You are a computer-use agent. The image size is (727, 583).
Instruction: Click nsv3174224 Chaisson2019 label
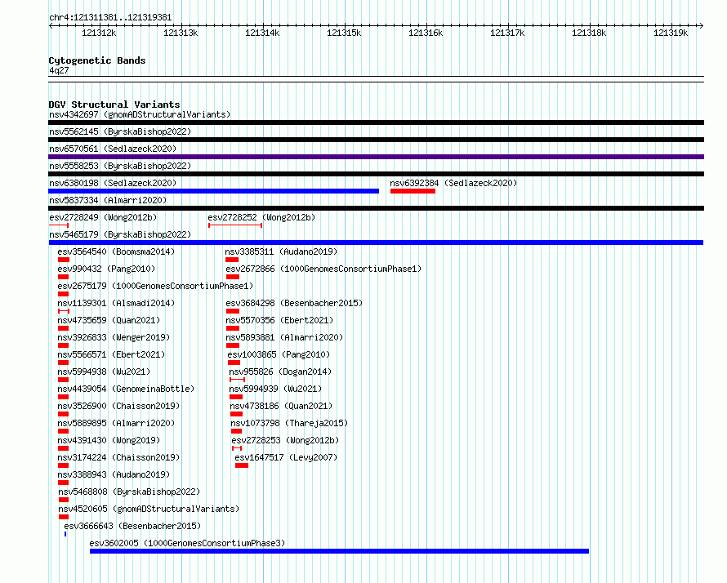tap(118, 457)
